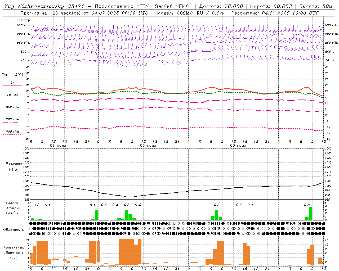The height and width of the screenshot is (271, 339).
Task: Select the Широта: 60.833 value
Action: 271,6
